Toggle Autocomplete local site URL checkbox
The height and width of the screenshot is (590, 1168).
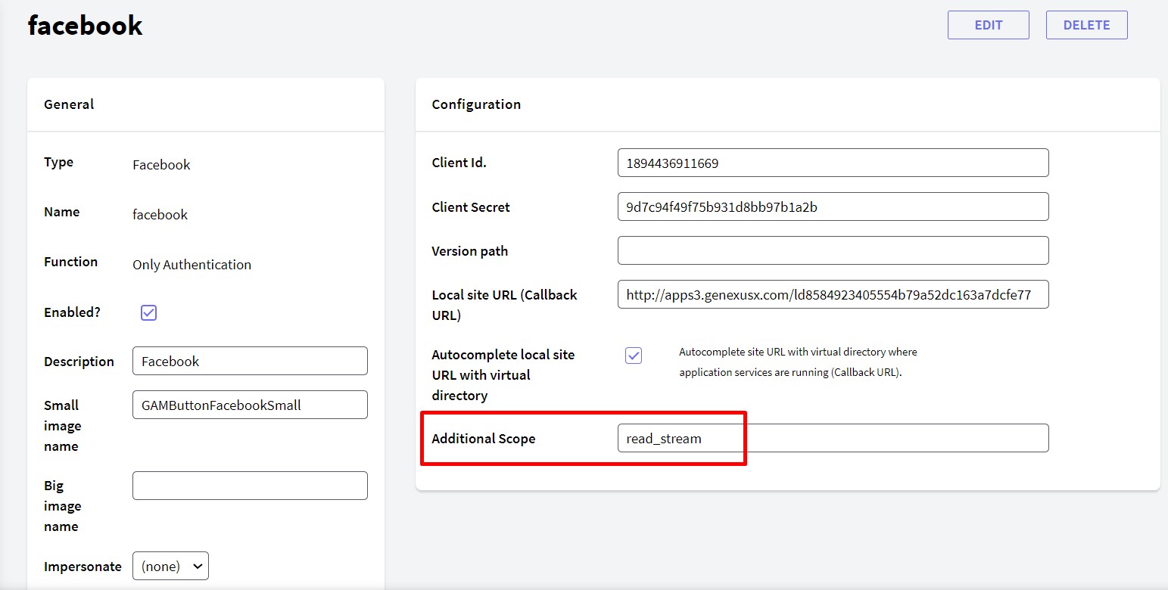pyautogui.click(x=634, y=356)
